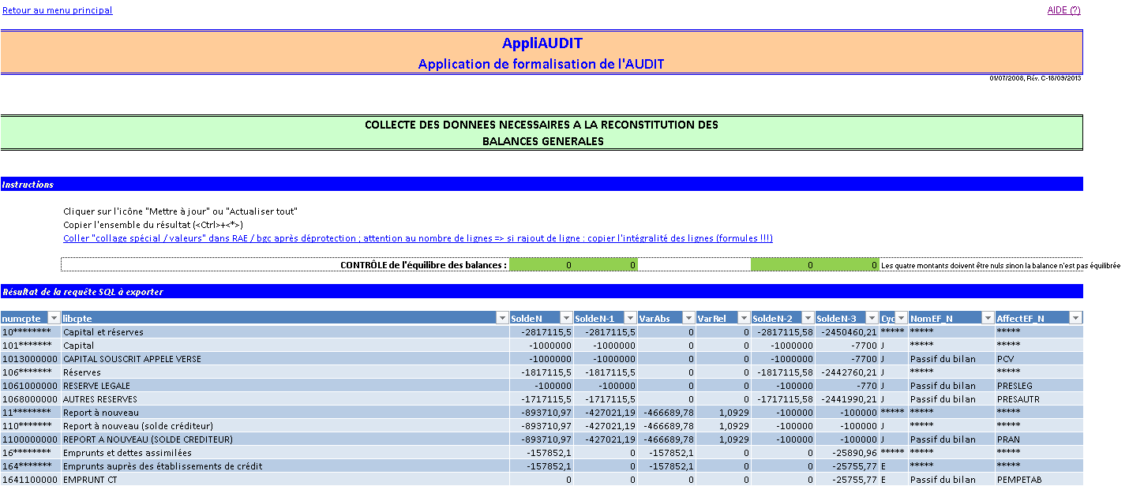Open the AffectEF_N column filter dropdown
This screenshot has height=486, width=1144.
1075,318
